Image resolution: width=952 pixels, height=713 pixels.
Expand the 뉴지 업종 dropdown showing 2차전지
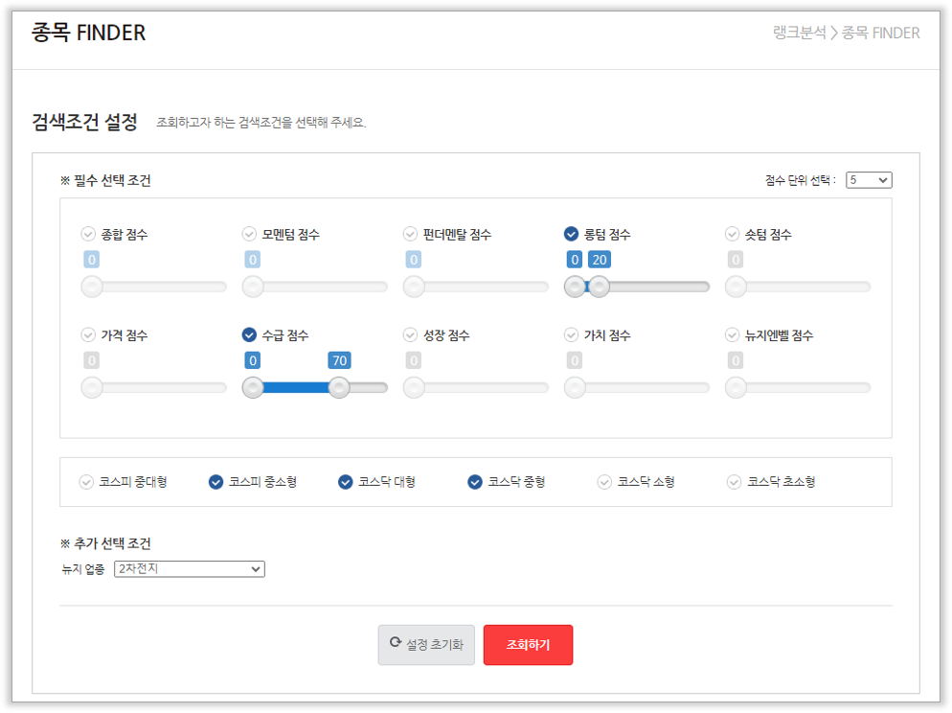[x=189, y=569]
